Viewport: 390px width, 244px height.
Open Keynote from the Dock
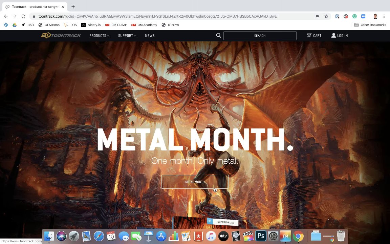click(149, 236)
